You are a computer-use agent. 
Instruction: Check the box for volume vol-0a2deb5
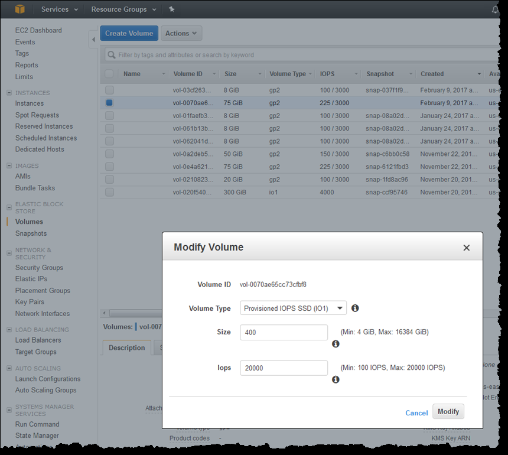point(109,154)
